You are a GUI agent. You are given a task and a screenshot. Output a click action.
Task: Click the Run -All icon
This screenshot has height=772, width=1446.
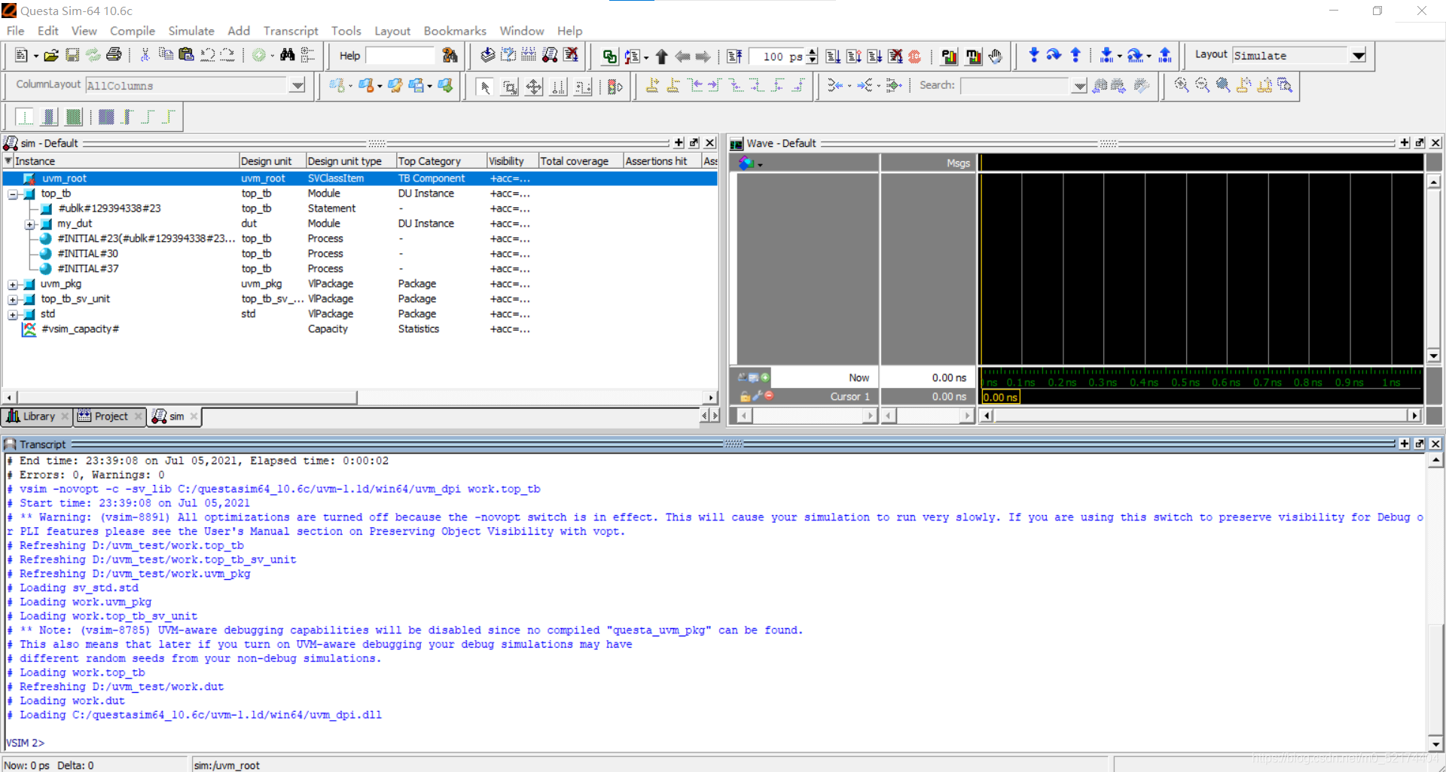[874, 56]
